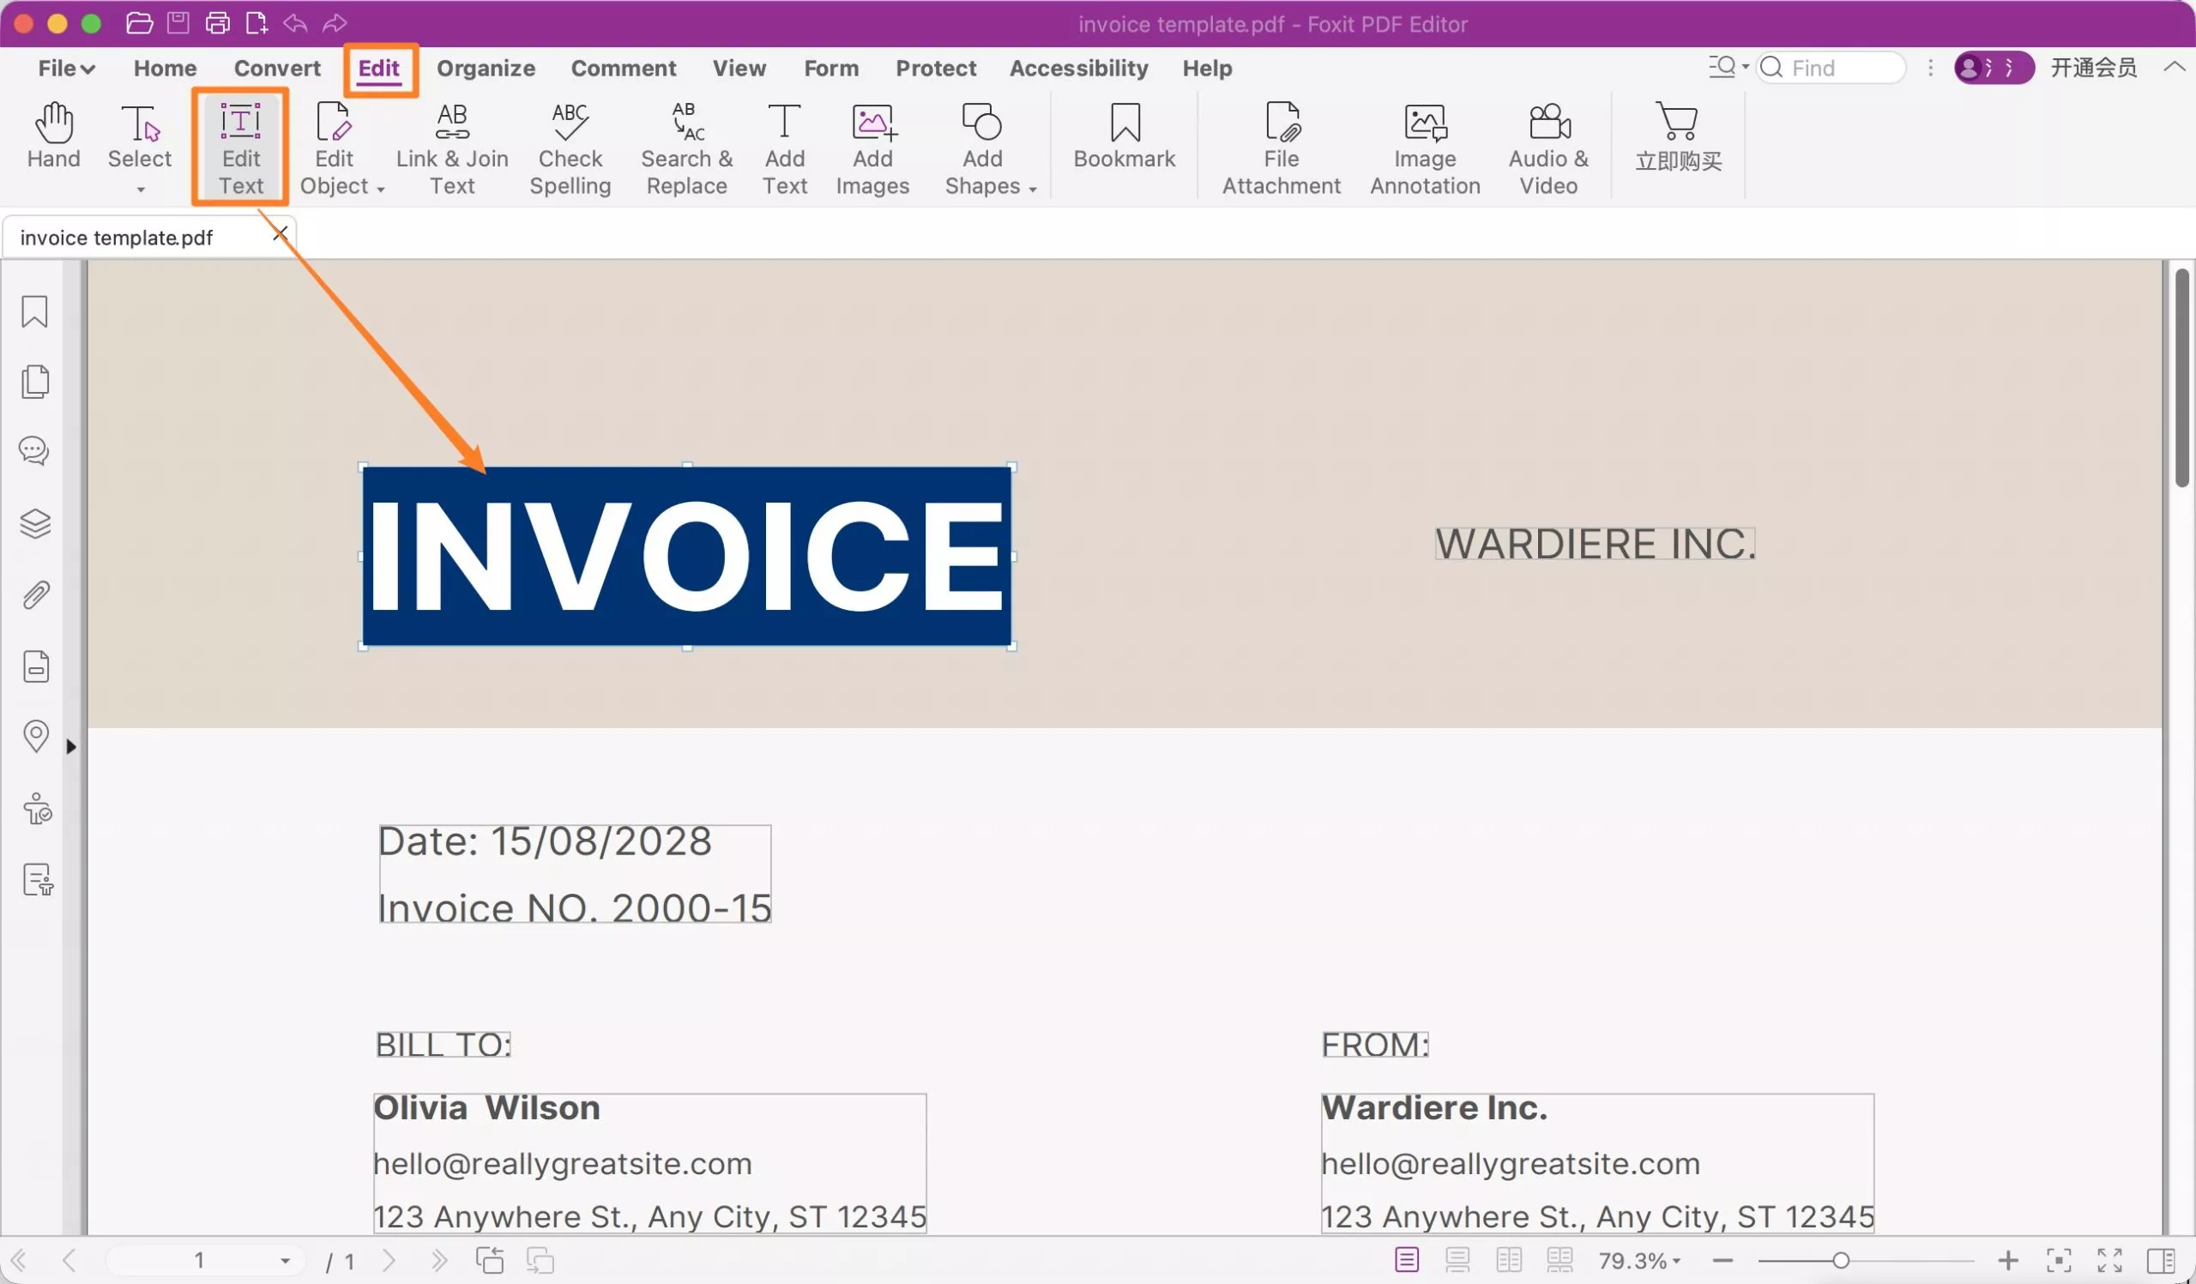This screenshot has width=2196, height=1284.
Task: Open the Pages thumbnail panel
Action: point(35,382)
